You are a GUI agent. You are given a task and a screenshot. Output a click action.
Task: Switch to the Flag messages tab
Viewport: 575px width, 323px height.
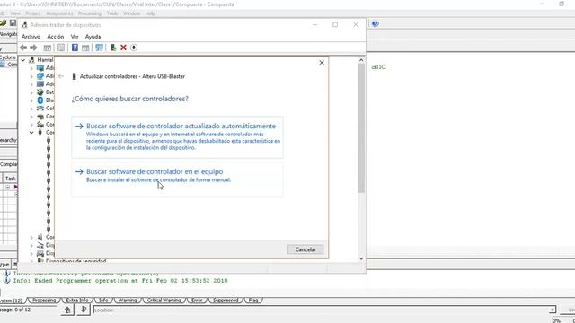pyautogui.click(x=253, y=301)
